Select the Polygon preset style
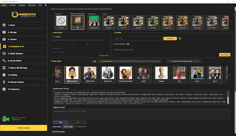The image size is (236, 136). tap(161, 75)
